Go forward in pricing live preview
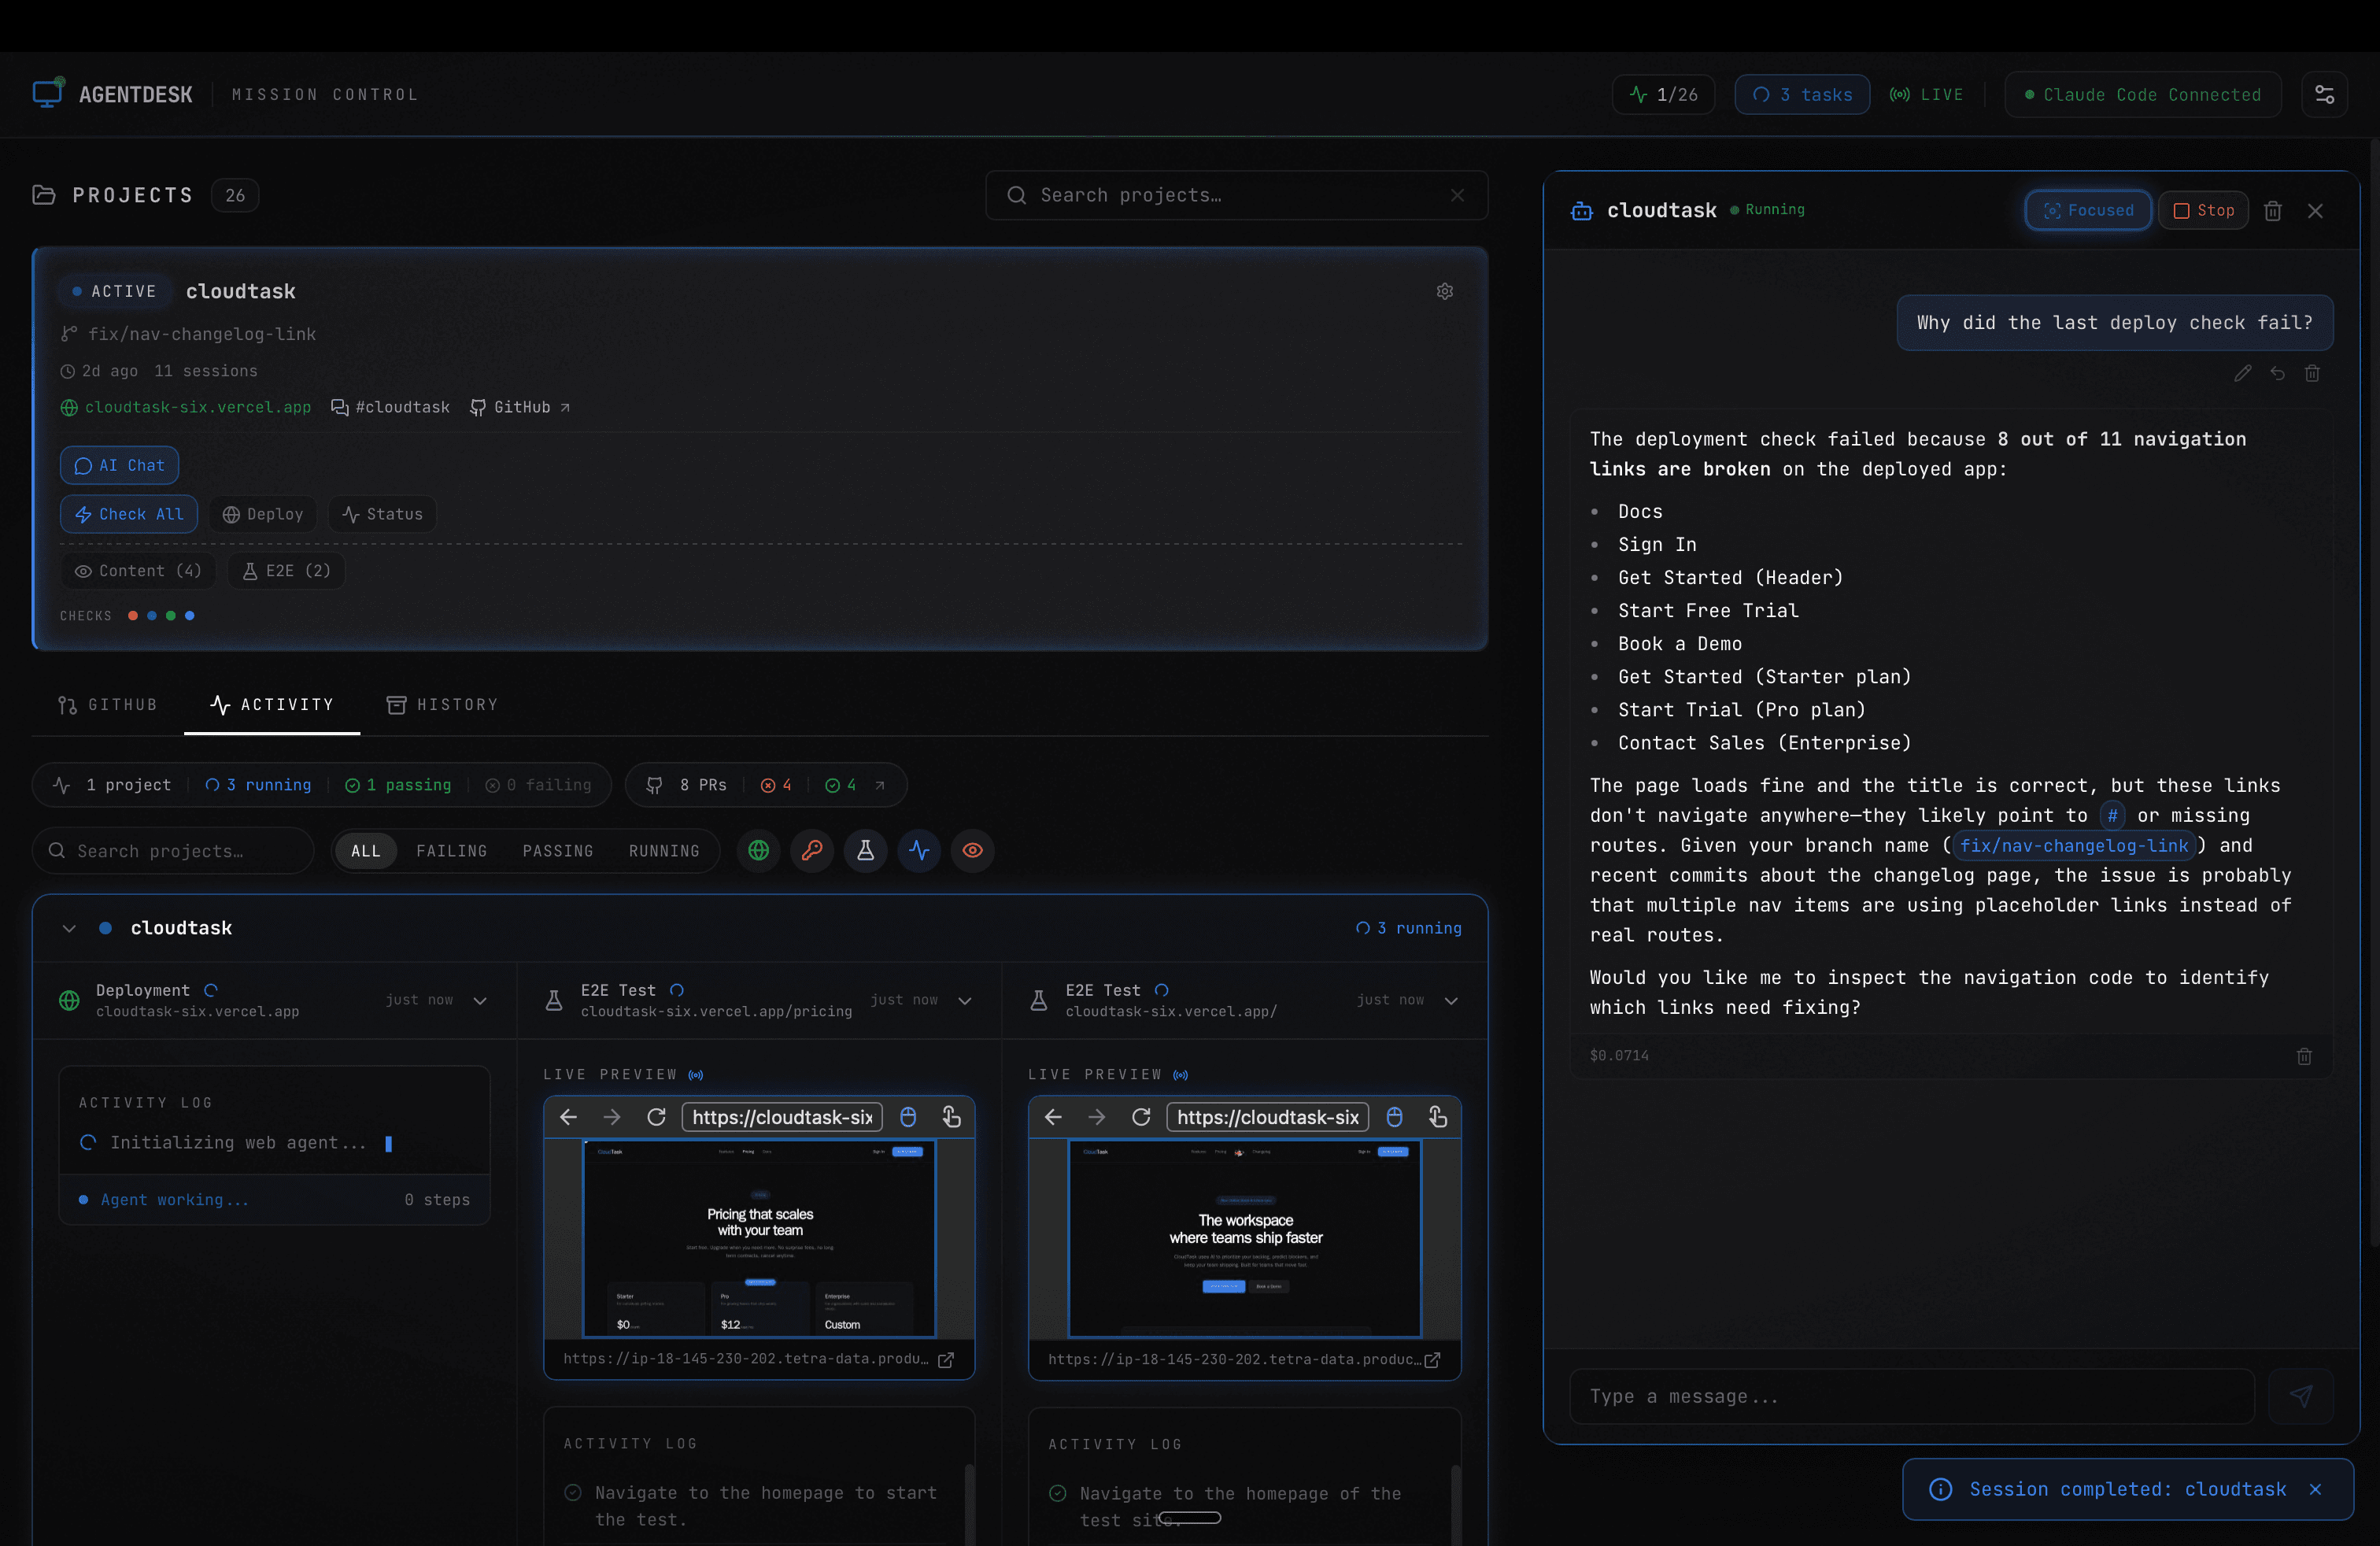 [612, 1117]
